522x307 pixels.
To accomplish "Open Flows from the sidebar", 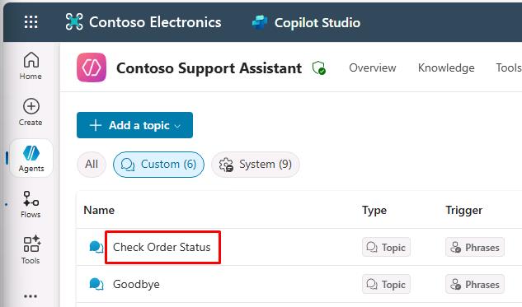I will (31, 204).
